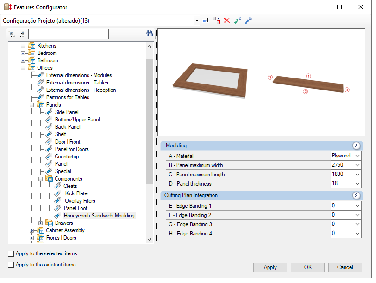The width and height of the screenshot is (376, 283).
Task: Click the Drawers folder icon
Action: click(49, 223)
